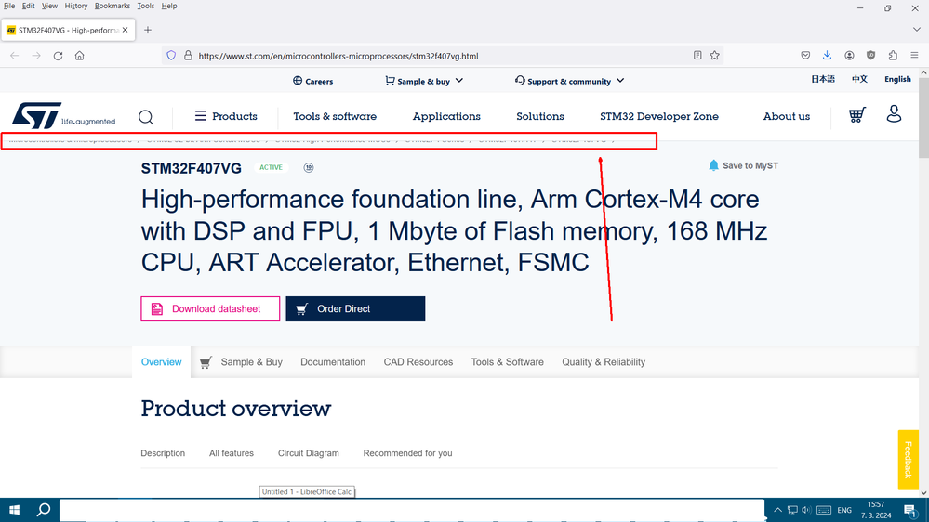
Task: Click the page vertical scrollbar thumb
Action: pyautogui.click(x=923, y=117)
